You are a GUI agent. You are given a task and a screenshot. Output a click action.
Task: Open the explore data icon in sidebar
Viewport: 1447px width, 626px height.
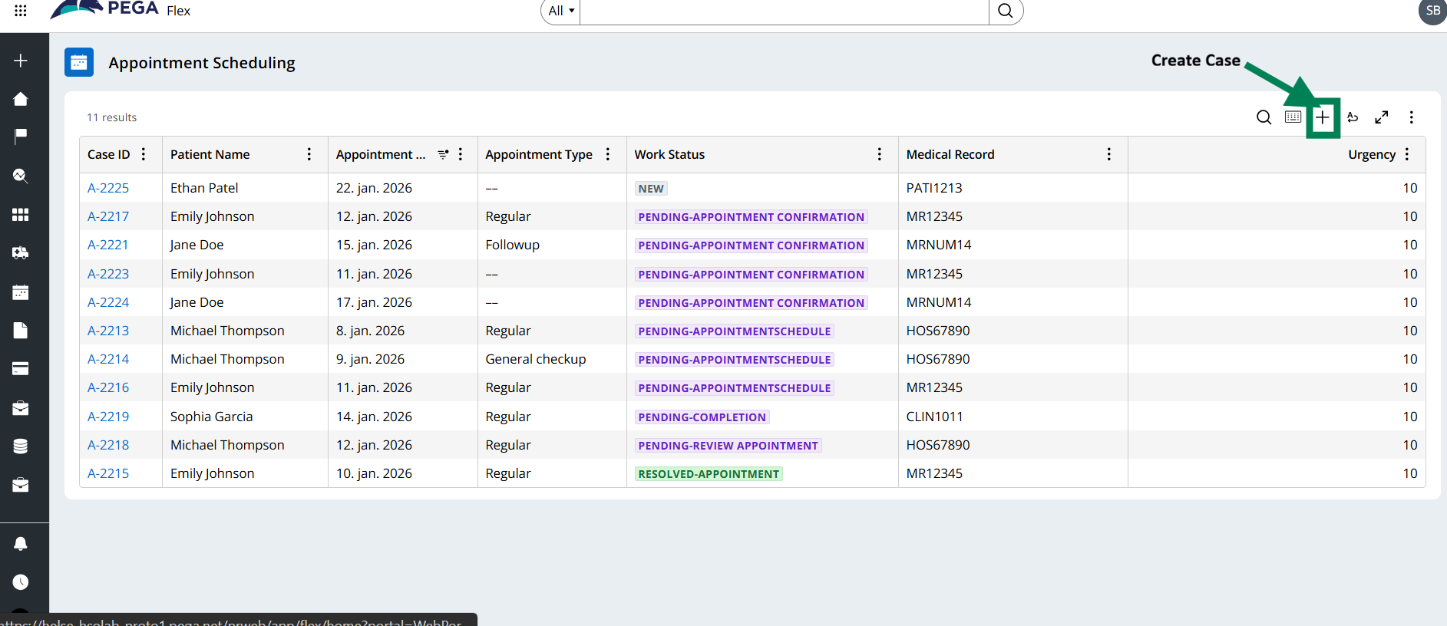point(21,176)
